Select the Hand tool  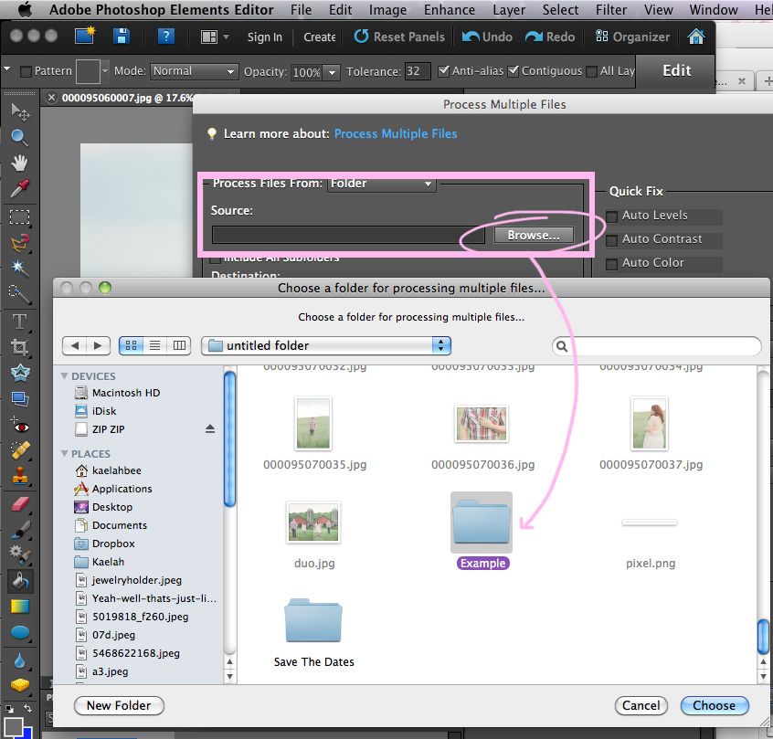click(20, 163)
